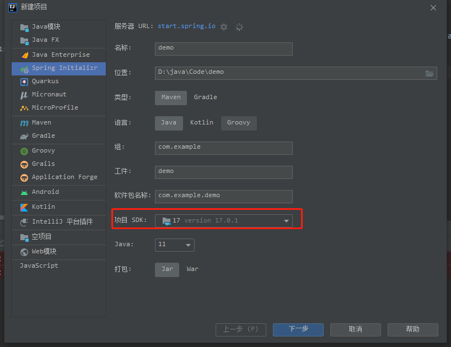The height and width of the screenshot is (347, 451).
Task: Select Java FX in the project list
Action: click(x=58, y=40)
